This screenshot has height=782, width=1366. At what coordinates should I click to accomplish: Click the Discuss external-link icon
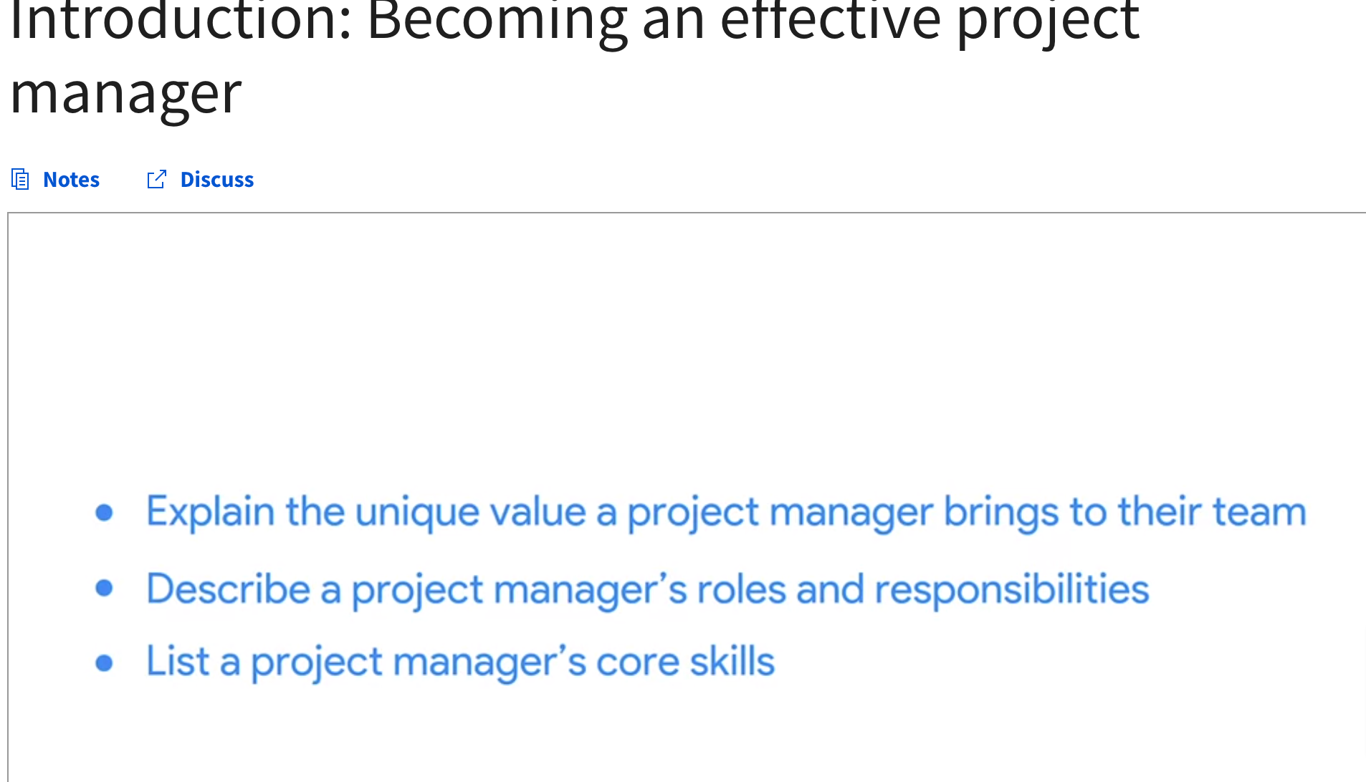click(x=156, y=179)
